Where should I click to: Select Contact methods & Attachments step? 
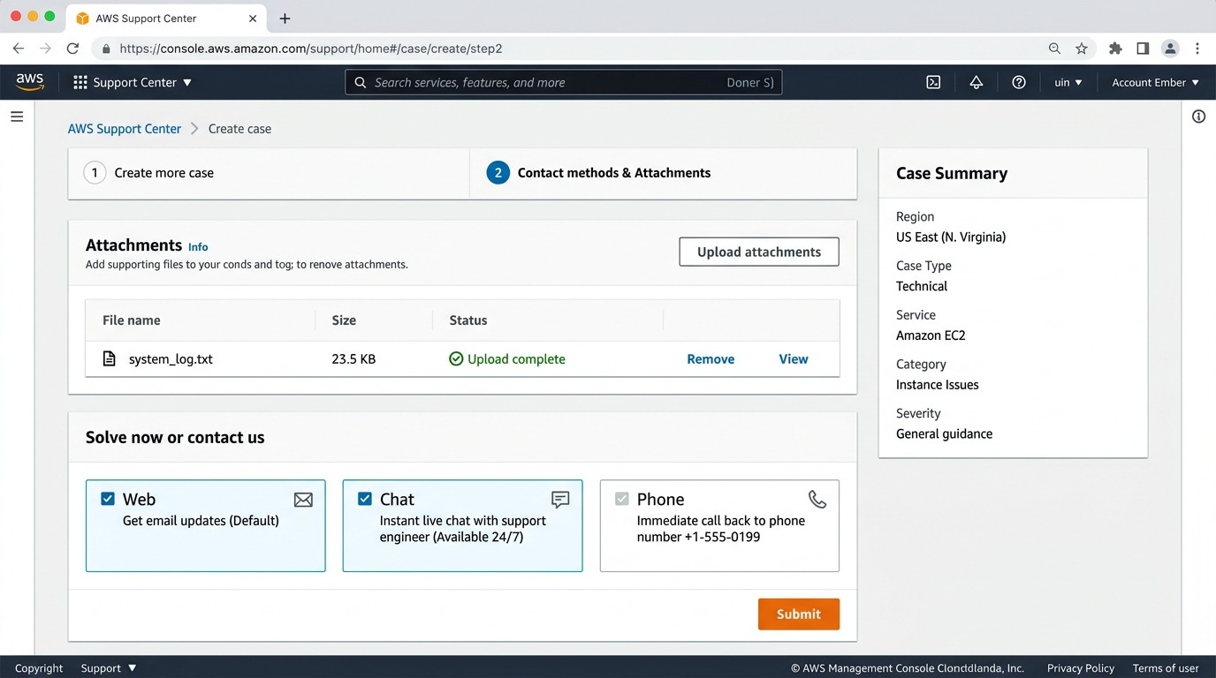[598, 173]
